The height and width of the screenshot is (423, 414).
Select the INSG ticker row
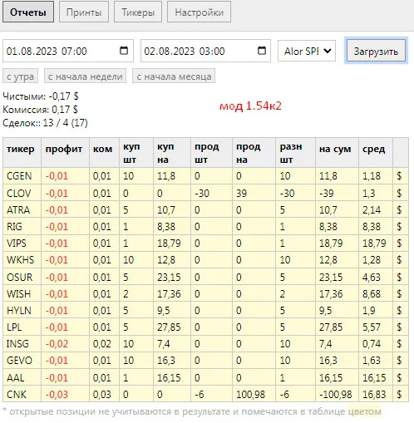[x=205, y=344]
